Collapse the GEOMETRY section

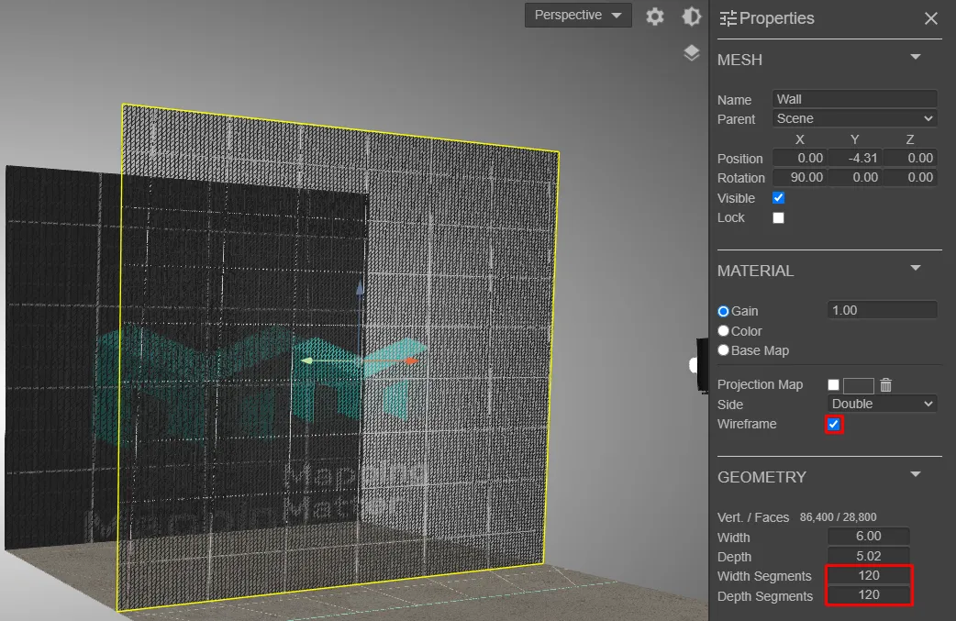pos(915,475)
